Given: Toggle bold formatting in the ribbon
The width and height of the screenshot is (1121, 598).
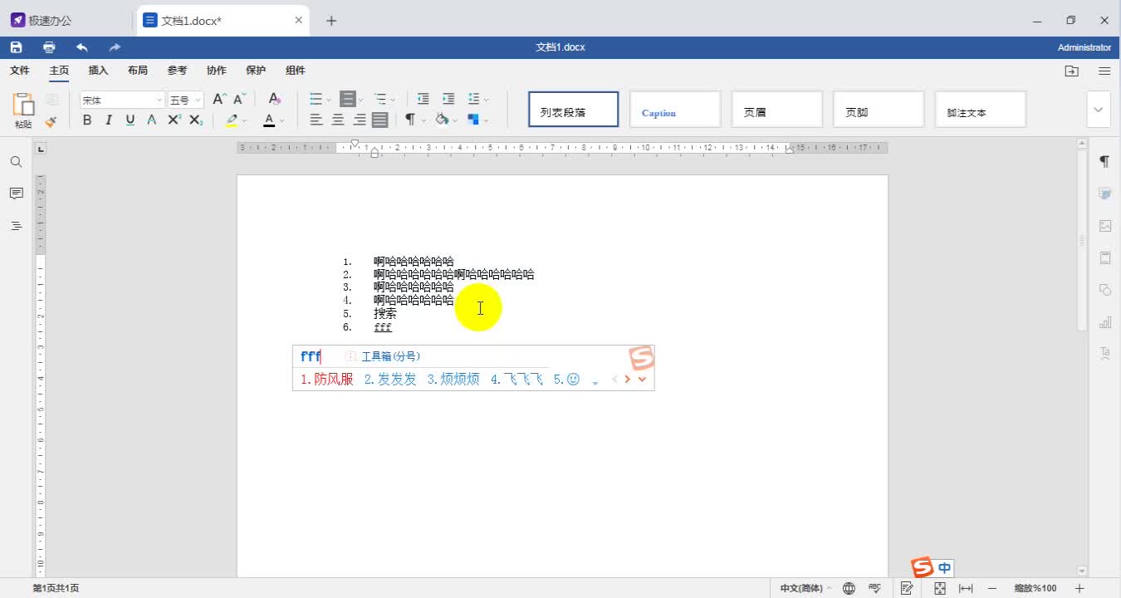Looking at the screenshot, I should tap(86, 120).
